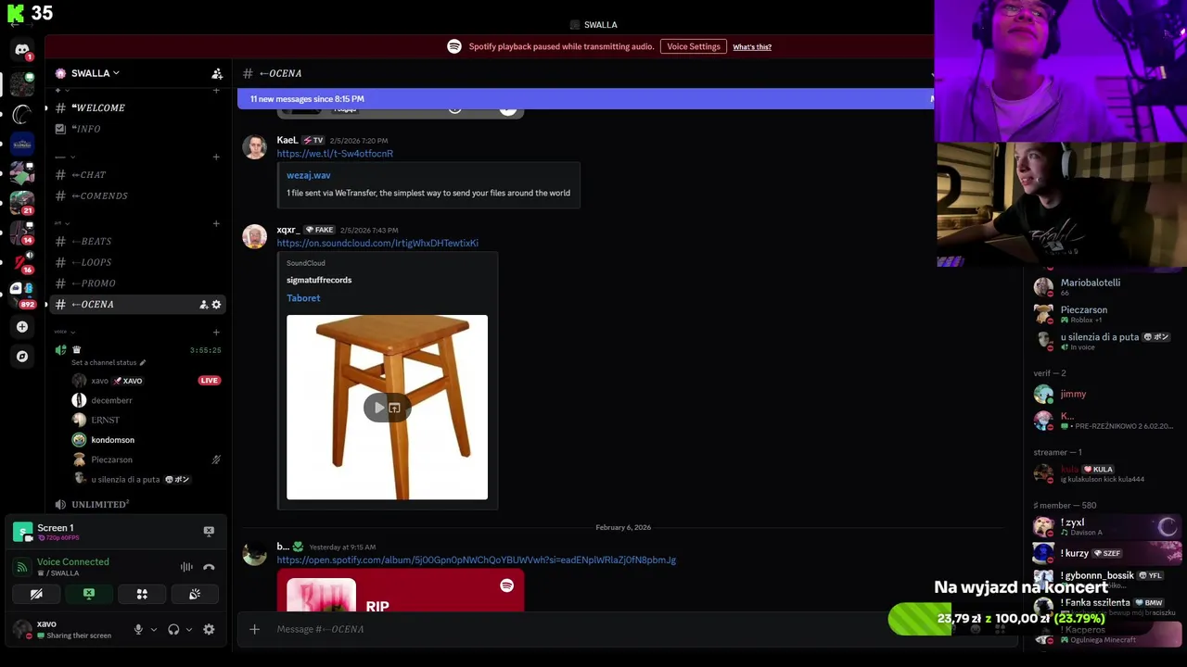Image resolution: width=1187 pixels, height=667 pixels.
Task: Open KaeL's profile avatar in chat
Action: pos(254,147)
